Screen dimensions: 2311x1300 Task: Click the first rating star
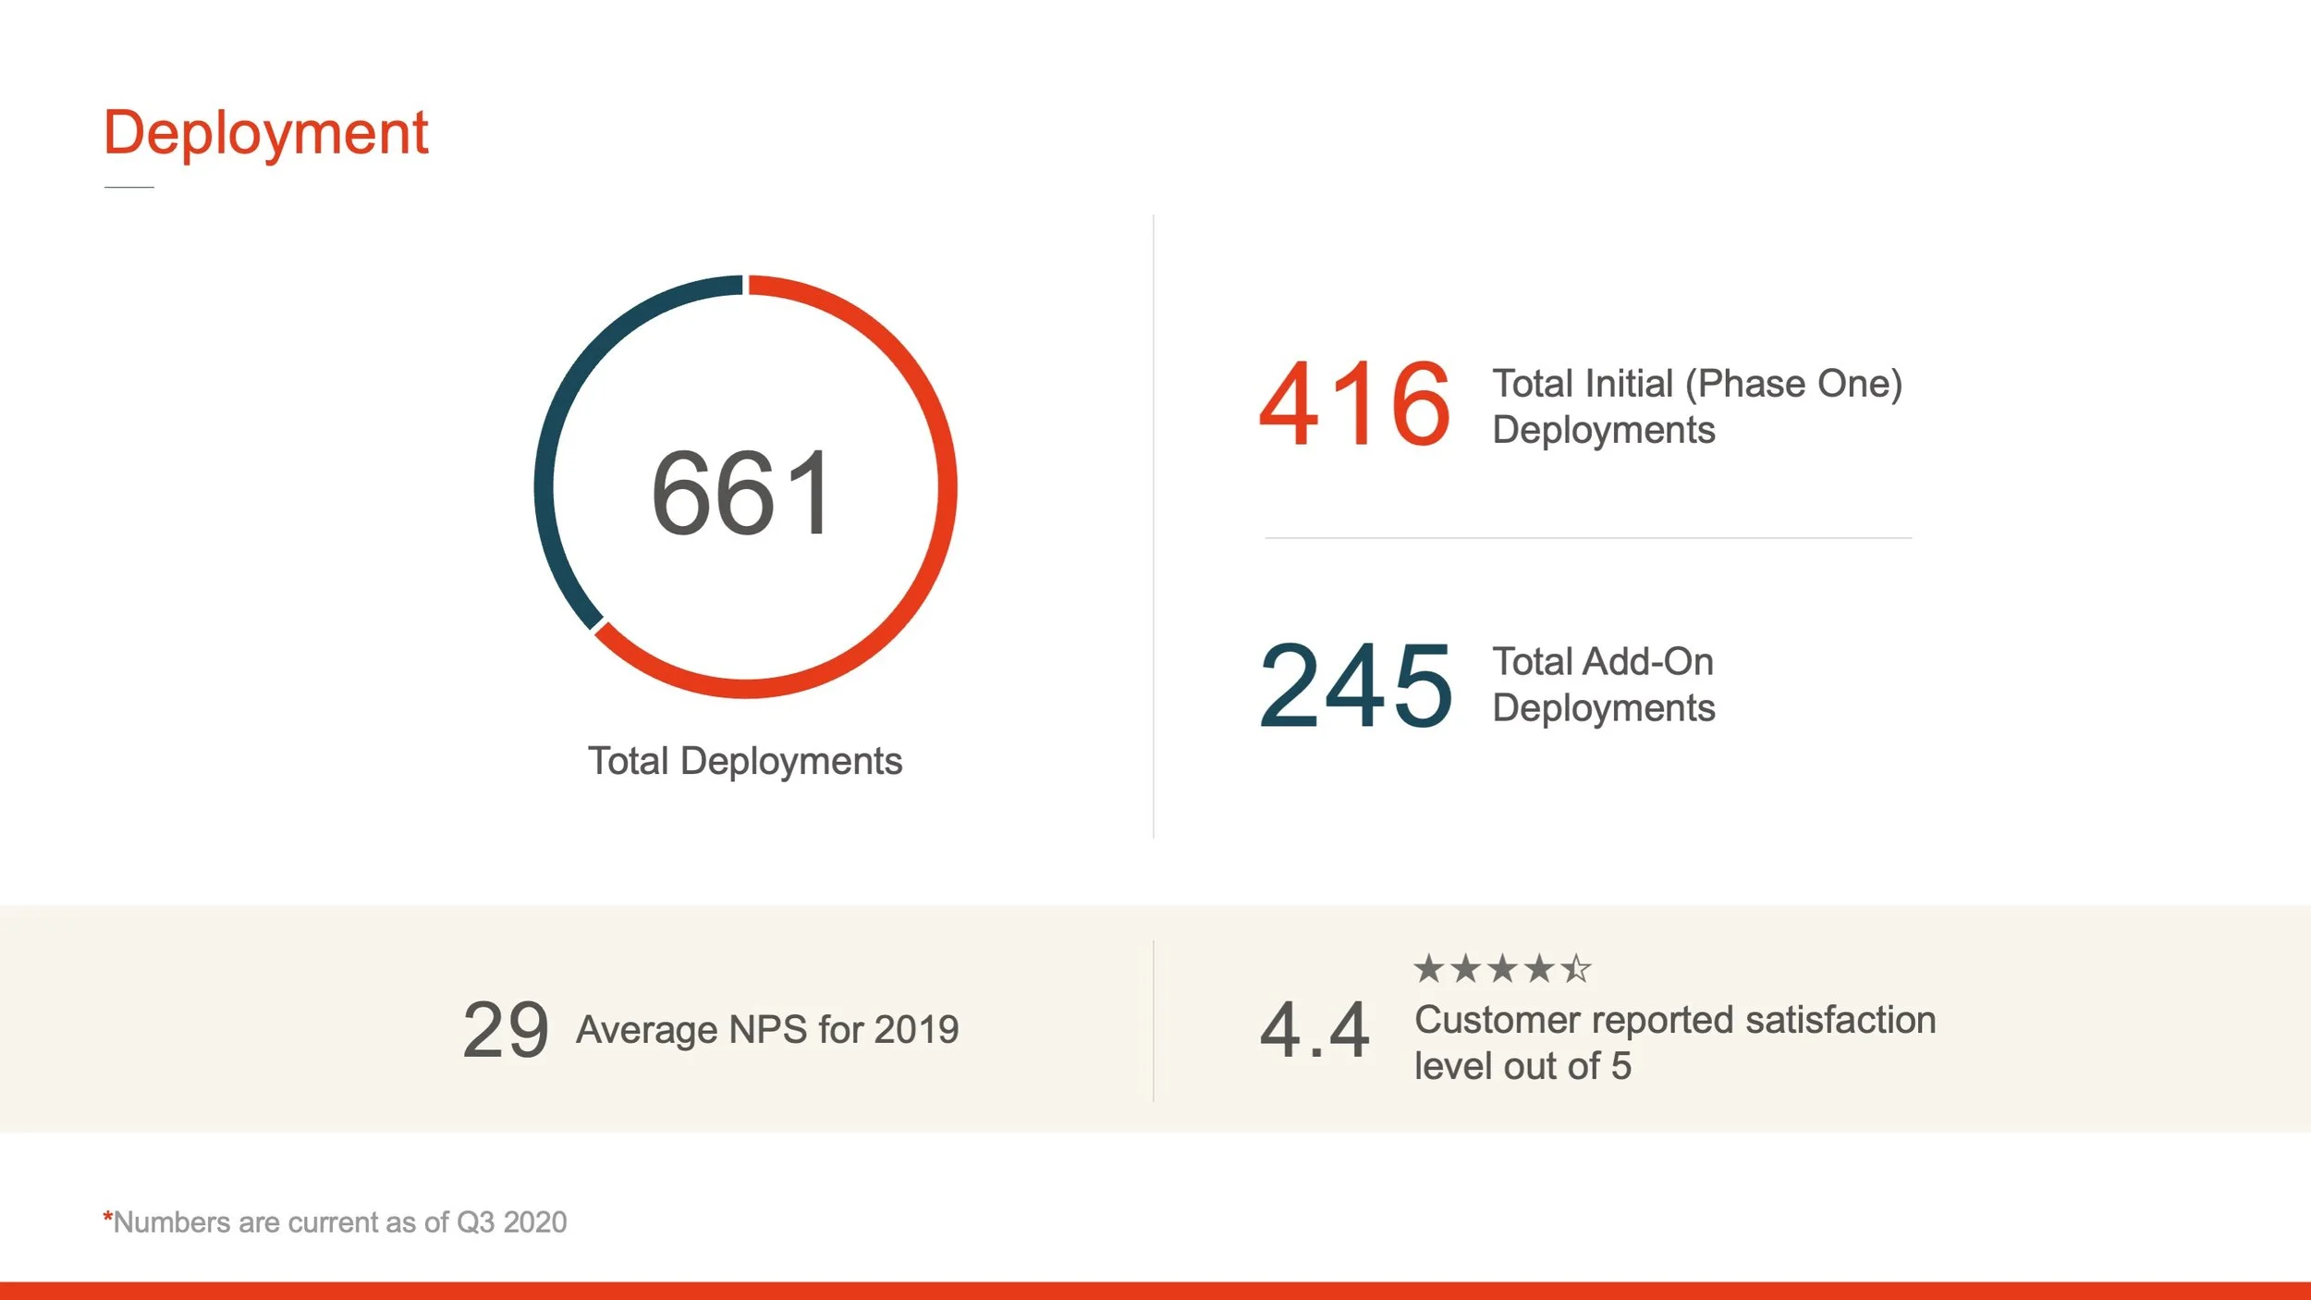click(x=1428, y=969)
